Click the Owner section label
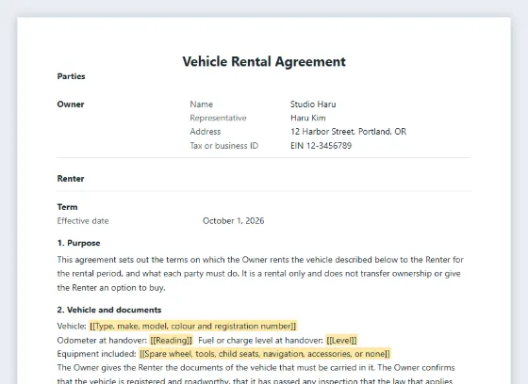The image size is (528, 384). 71,104
